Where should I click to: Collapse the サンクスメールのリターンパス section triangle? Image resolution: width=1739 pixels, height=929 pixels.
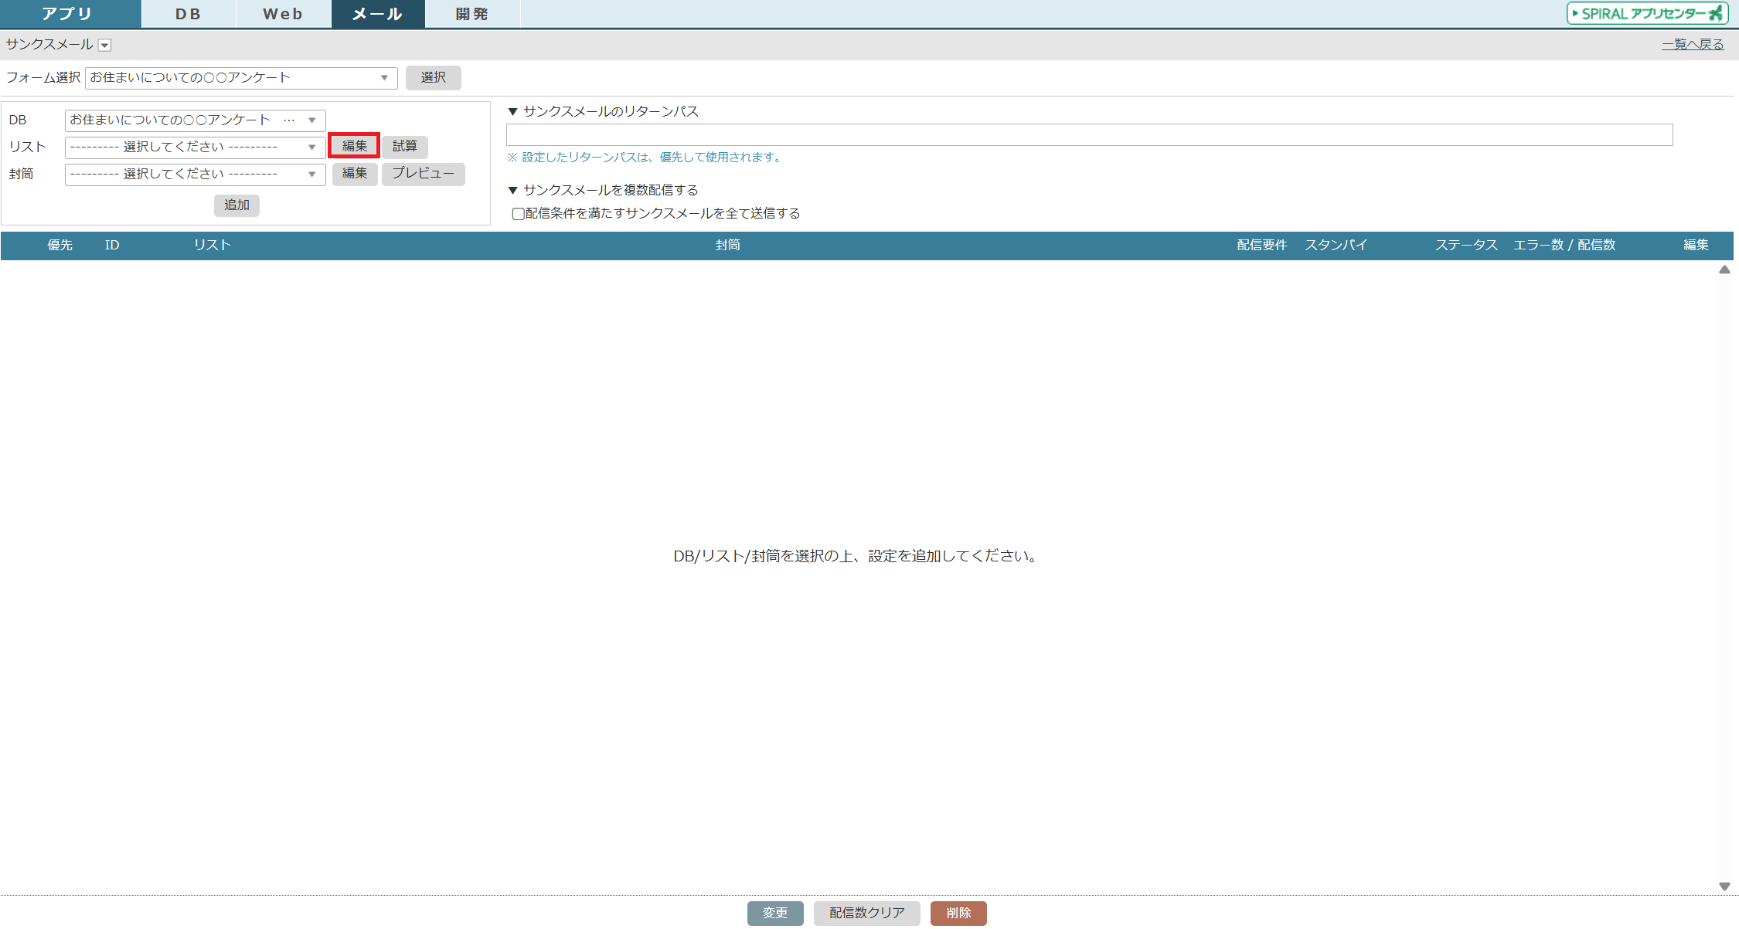tap(512, 112)
